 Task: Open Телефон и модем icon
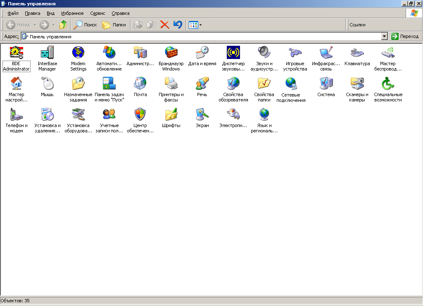click(16, 114)
